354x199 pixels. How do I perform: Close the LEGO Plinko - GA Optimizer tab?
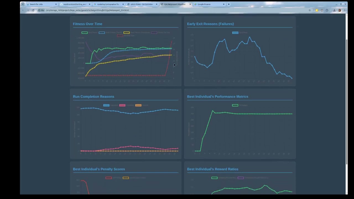(x=157, y=4)
